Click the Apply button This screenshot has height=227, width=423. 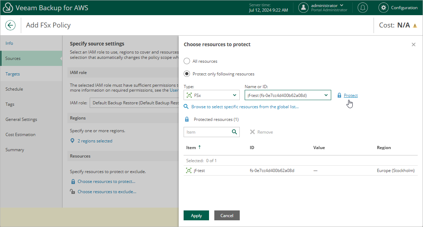click(196, 215)
